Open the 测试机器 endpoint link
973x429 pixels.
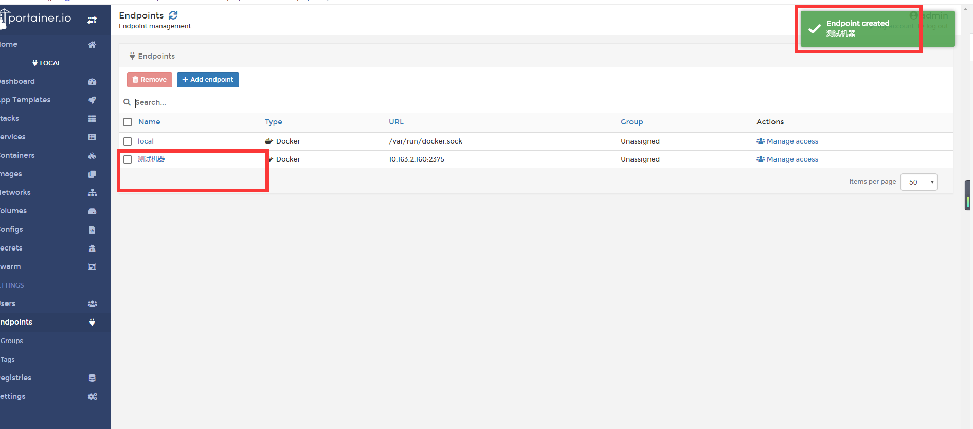pyautogui.click(x=151, y=159)
